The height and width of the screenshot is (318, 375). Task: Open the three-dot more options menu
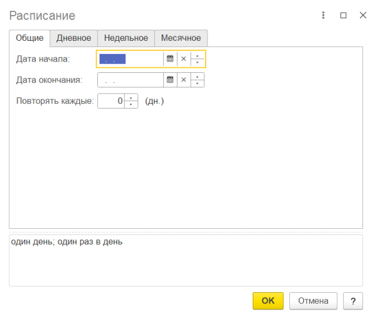(x=324, y=15)
